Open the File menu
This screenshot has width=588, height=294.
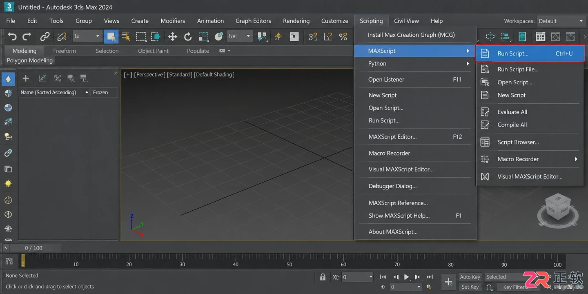click(x=11, y=21)
